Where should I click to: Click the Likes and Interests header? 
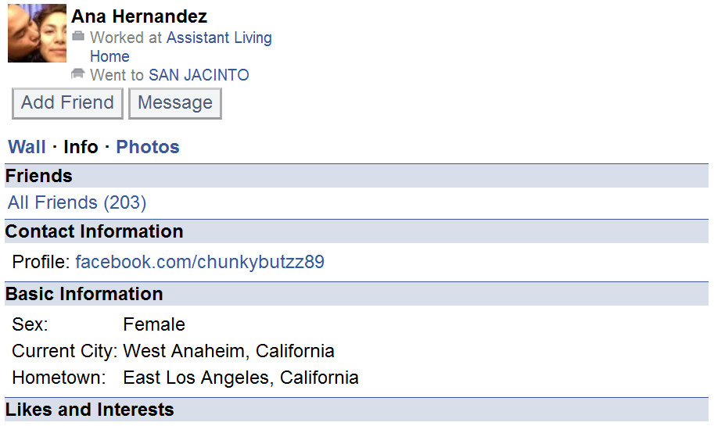pyautogui.click(x=90, y=410)
